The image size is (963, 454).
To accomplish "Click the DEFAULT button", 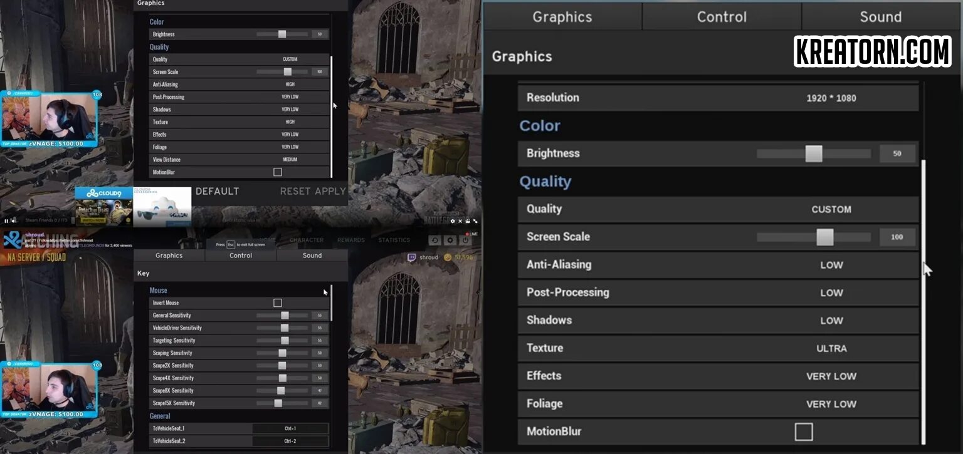I will [x=218, y=191].
